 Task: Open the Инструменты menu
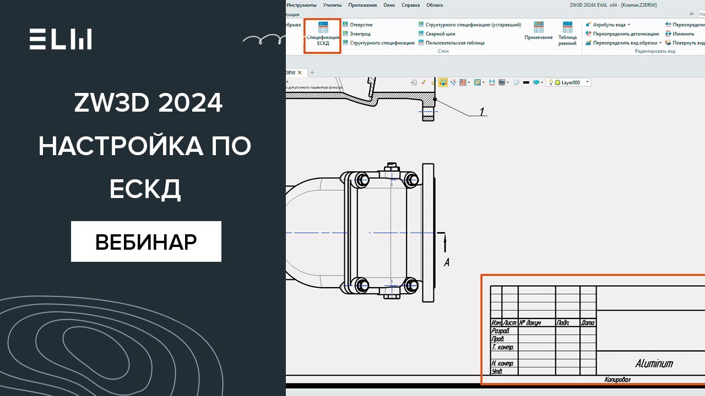pos(302,5)
